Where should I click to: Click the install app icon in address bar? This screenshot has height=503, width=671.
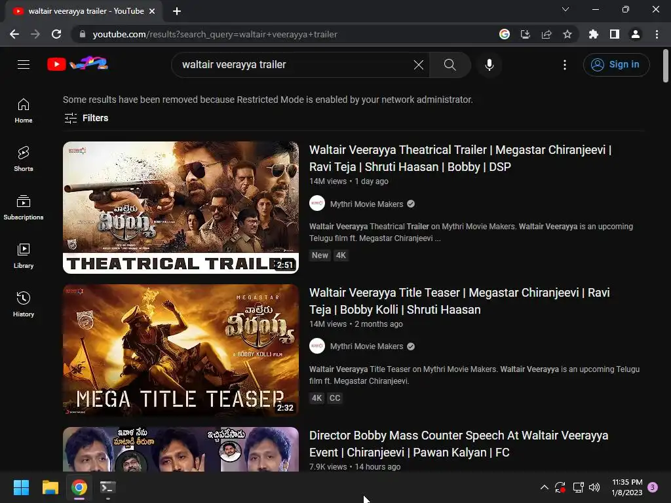(x=526, y=34)
